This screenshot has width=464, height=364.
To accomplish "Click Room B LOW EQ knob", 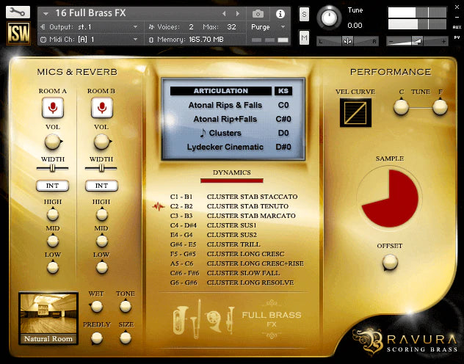I will click(102, 267).
